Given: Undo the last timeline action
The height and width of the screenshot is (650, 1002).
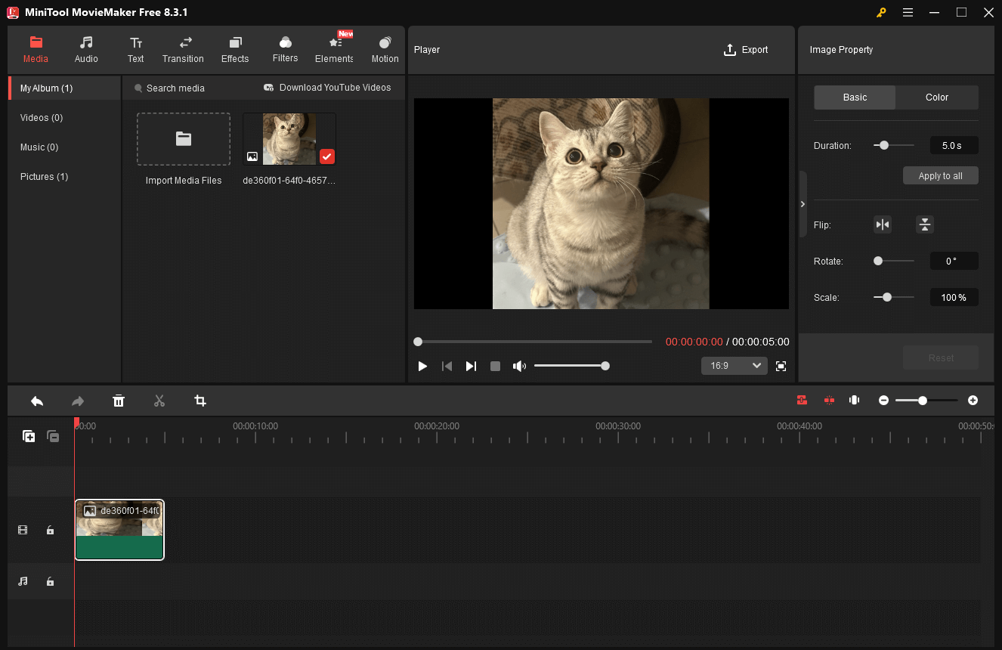Looking at the screenshot, I should 36,401.
